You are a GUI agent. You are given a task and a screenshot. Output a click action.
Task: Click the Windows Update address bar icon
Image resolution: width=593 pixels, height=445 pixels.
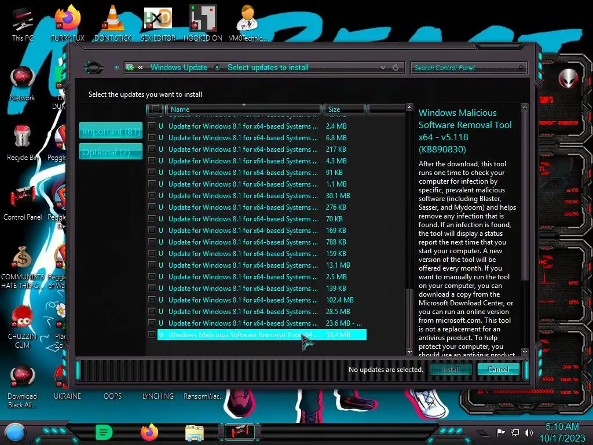point(130,68)
